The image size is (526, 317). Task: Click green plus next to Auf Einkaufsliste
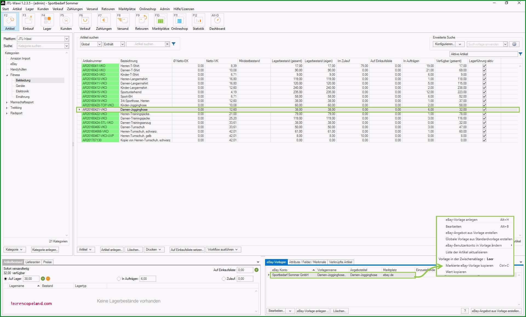pos(257,270)
